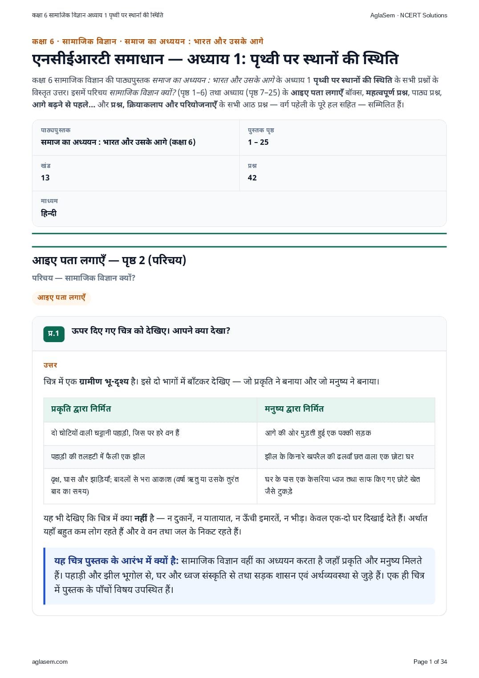Screen dimensions: 479x678
Task: Click the table cell about पहाड़ी की तलहटी झील
Action: [150, 457]
